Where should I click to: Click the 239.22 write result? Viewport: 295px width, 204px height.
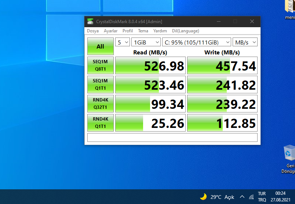tap(222, 104)
